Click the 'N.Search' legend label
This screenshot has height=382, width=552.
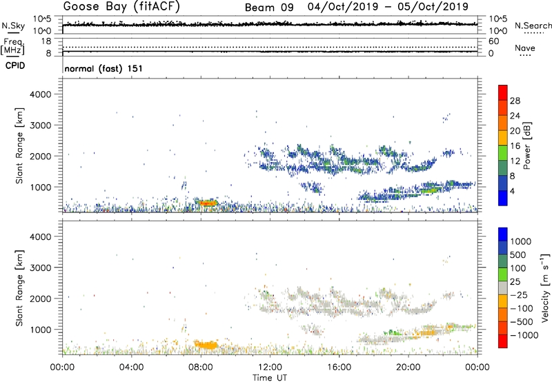point(533,26)
